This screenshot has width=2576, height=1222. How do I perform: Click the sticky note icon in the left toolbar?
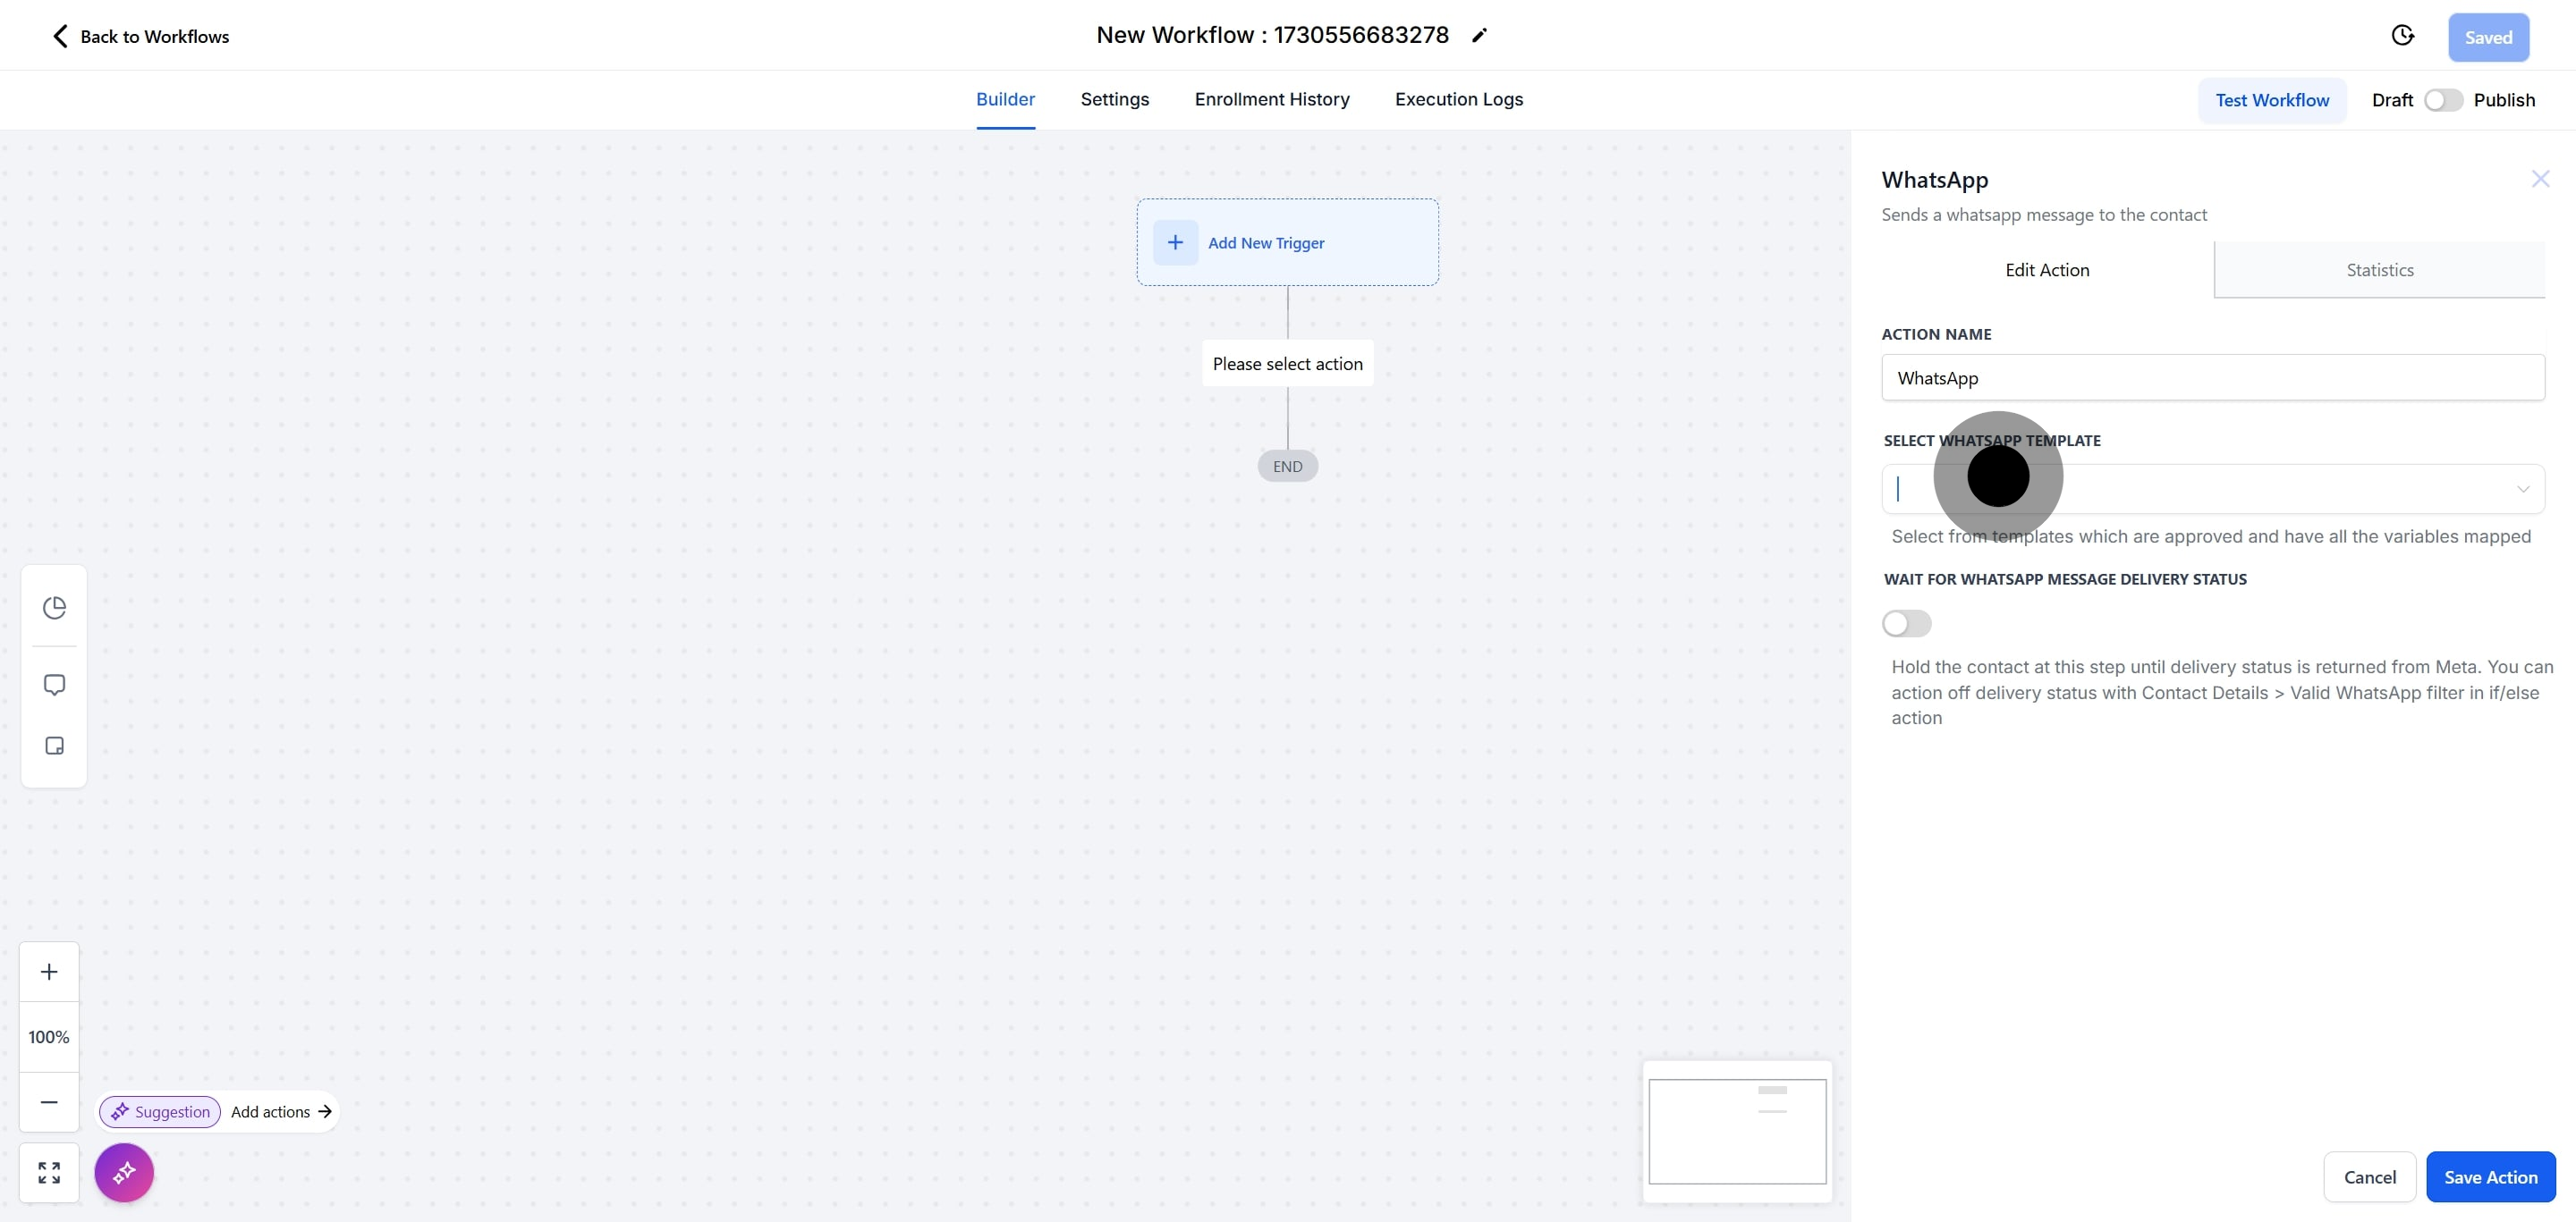54,746
